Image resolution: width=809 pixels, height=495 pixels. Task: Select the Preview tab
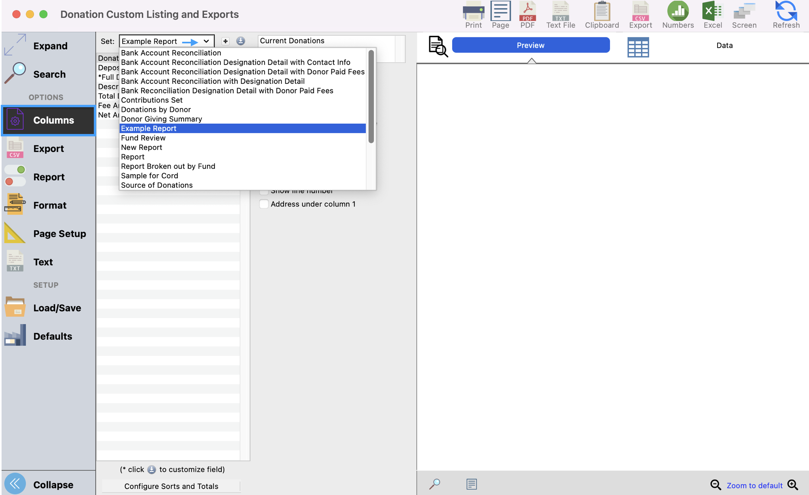click(530, 45)
